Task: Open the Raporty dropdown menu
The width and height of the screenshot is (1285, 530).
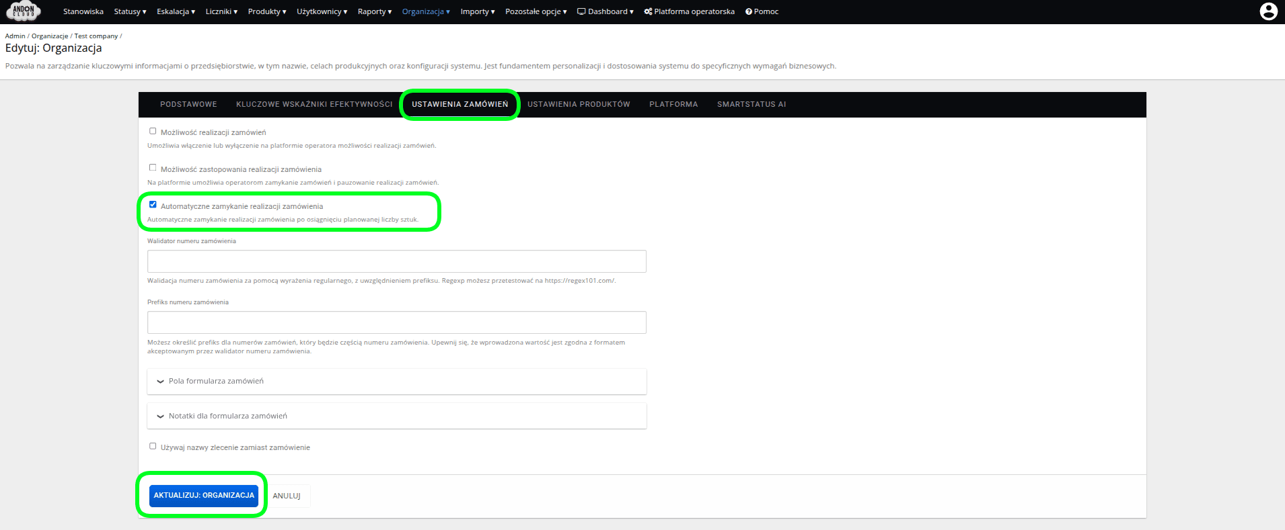Action: pyautogui.click(x=375, y=11)
